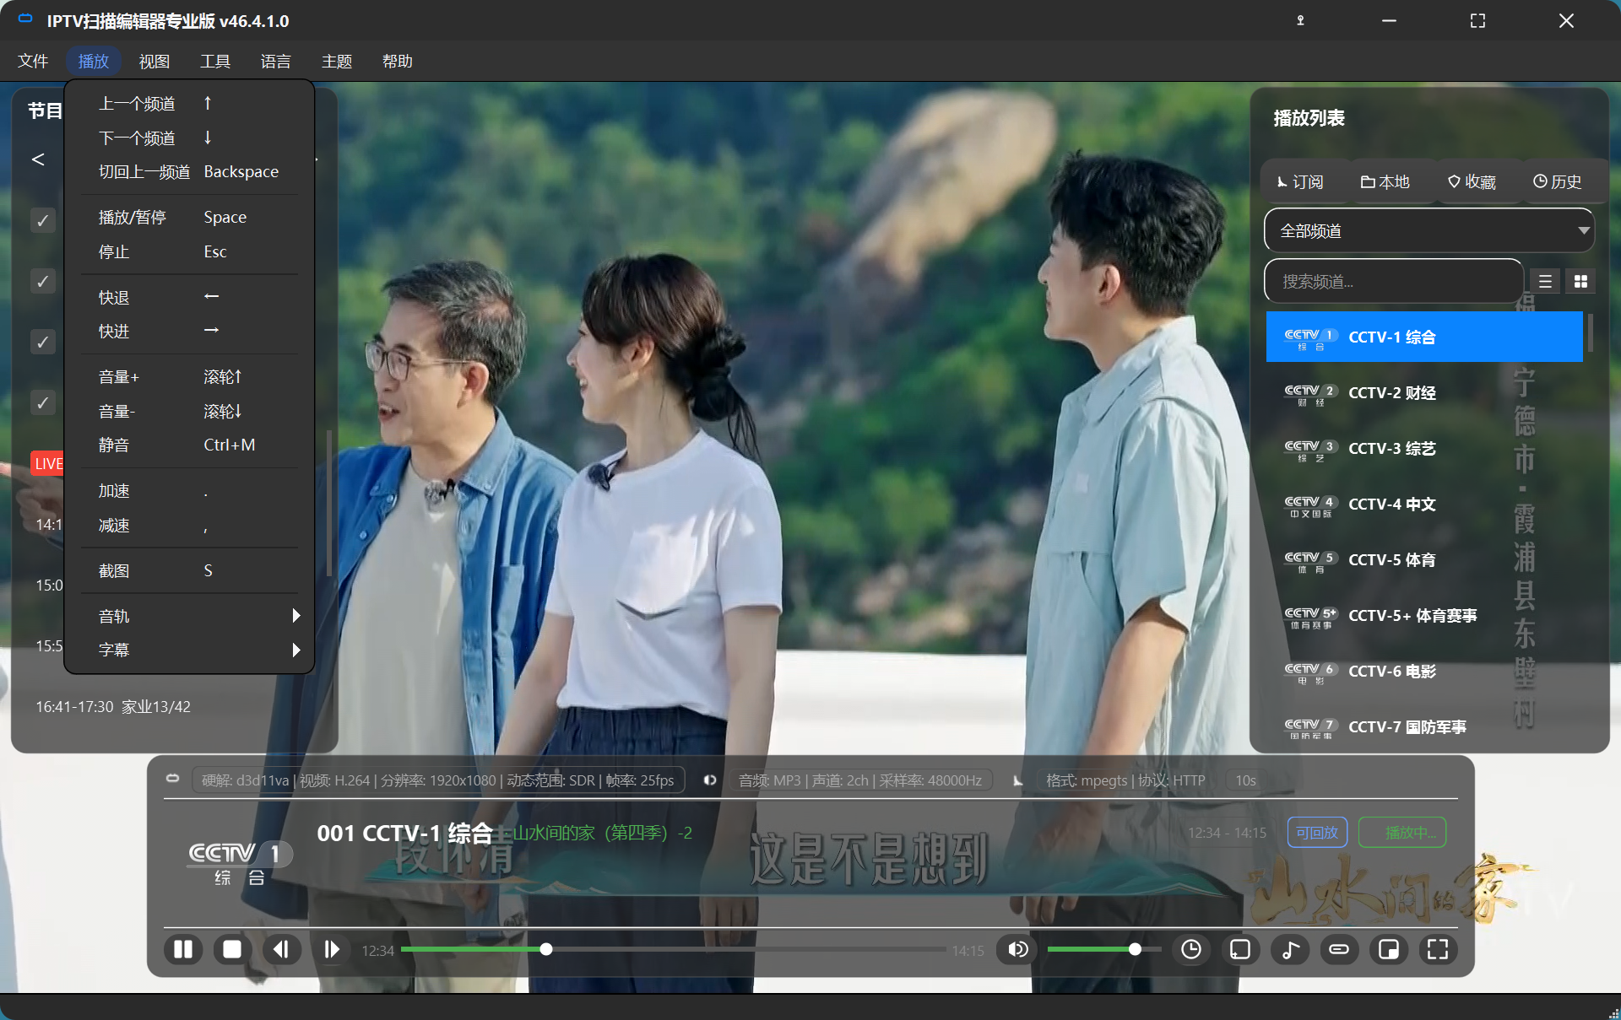Toggle the fourth checkbox in 节目 panel
The image size is (1621, 1020).
click(42, 402)
